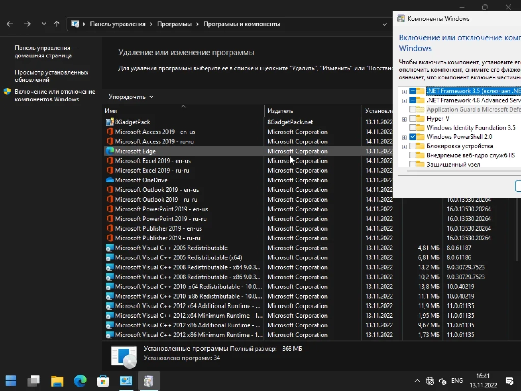Go up one level with up arrow

(x=57, y=24)
